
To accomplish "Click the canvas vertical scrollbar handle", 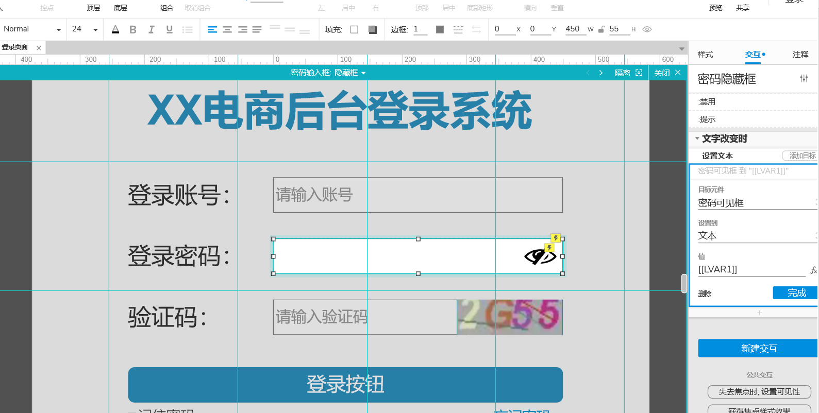I will point(684,283).
